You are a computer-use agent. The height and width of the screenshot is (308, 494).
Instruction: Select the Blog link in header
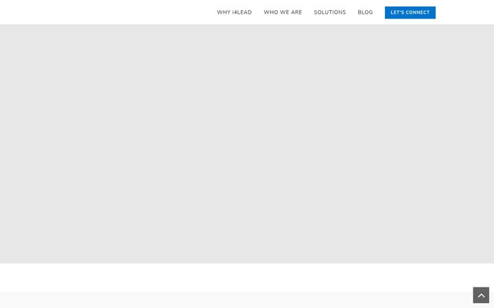365,12
